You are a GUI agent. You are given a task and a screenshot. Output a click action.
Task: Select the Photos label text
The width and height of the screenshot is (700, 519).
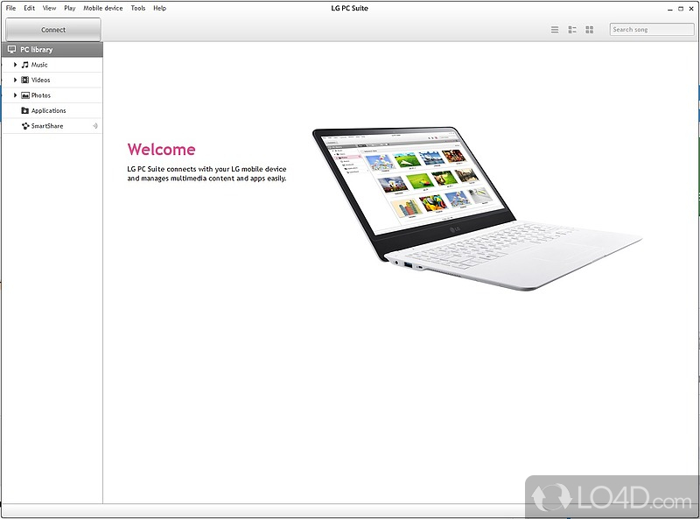[x=41, y=95]
